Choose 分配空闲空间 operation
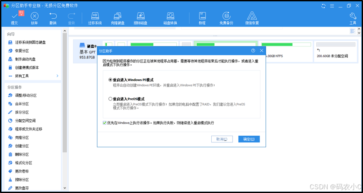 point(22,121)
